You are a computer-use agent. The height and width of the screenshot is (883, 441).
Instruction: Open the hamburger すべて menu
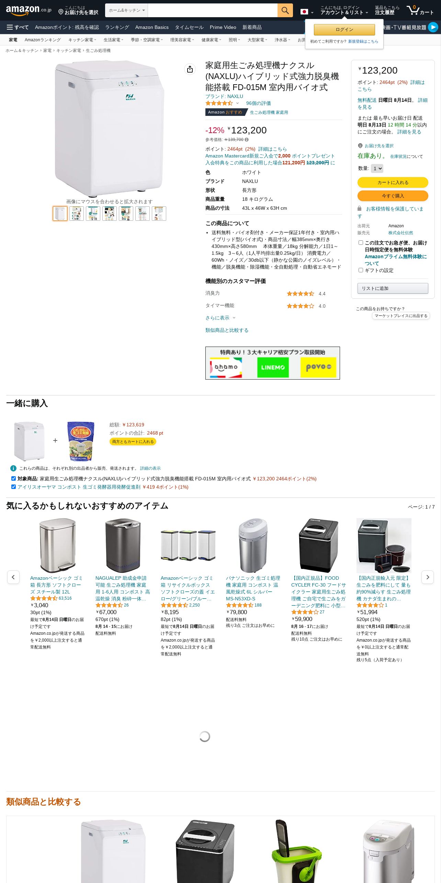(18, 27)
